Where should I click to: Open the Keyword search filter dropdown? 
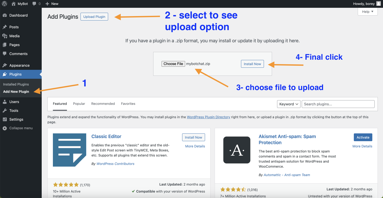tap(288, 104)
